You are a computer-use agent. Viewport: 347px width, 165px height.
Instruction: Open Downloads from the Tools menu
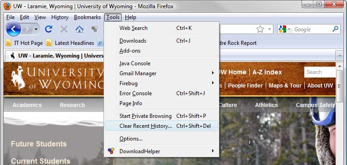[162, 41]
